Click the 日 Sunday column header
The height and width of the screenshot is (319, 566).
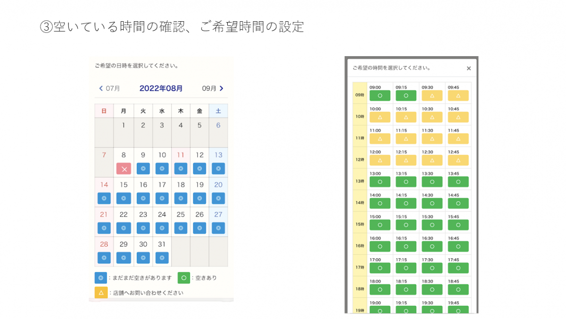coord(104,111)
